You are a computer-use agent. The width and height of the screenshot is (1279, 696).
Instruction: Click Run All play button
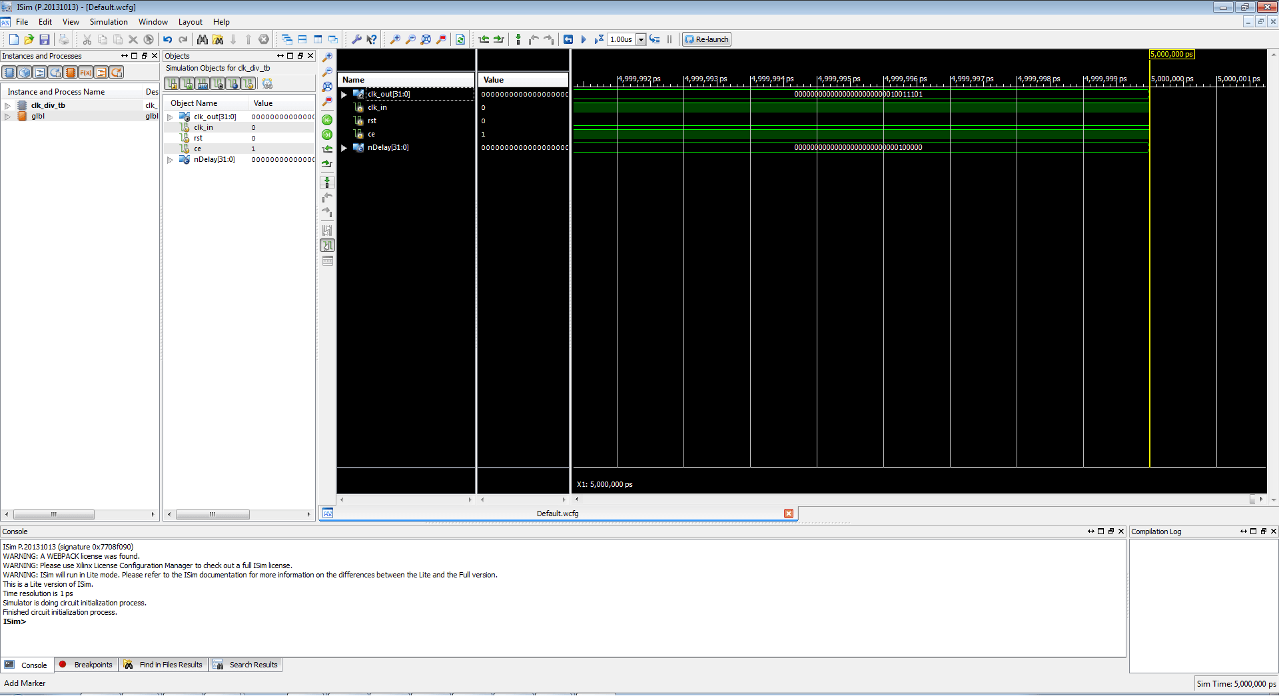click(584, 39)
